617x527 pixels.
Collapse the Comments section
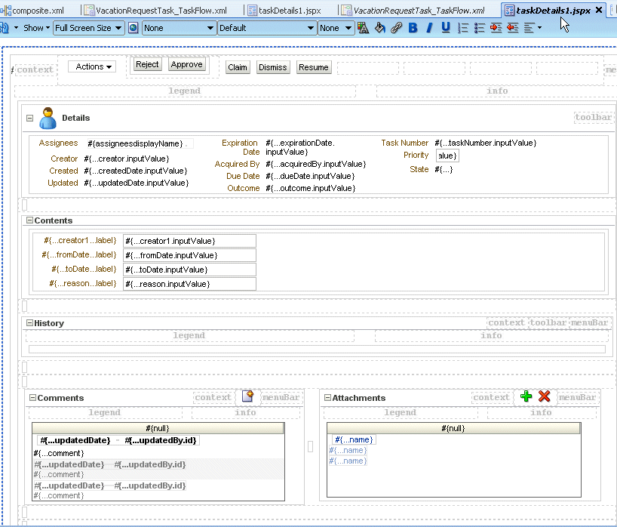coord(33,398)
